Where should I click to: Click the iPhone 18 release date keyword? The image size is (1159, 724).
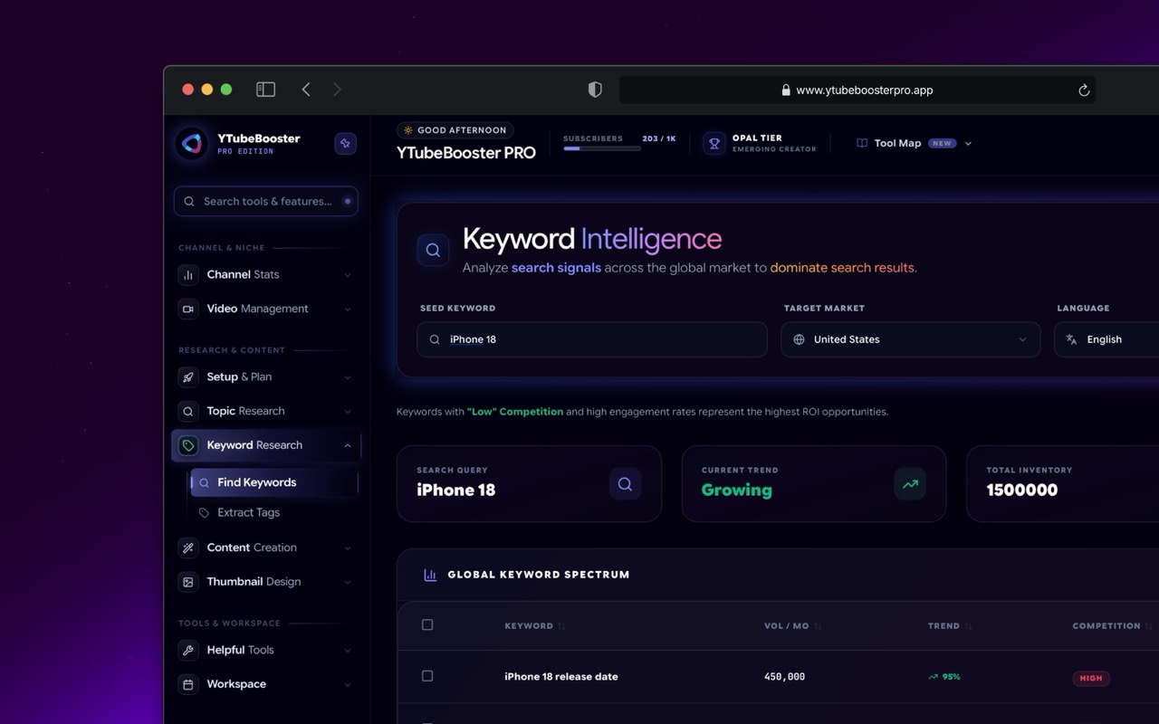coord(561,677)
